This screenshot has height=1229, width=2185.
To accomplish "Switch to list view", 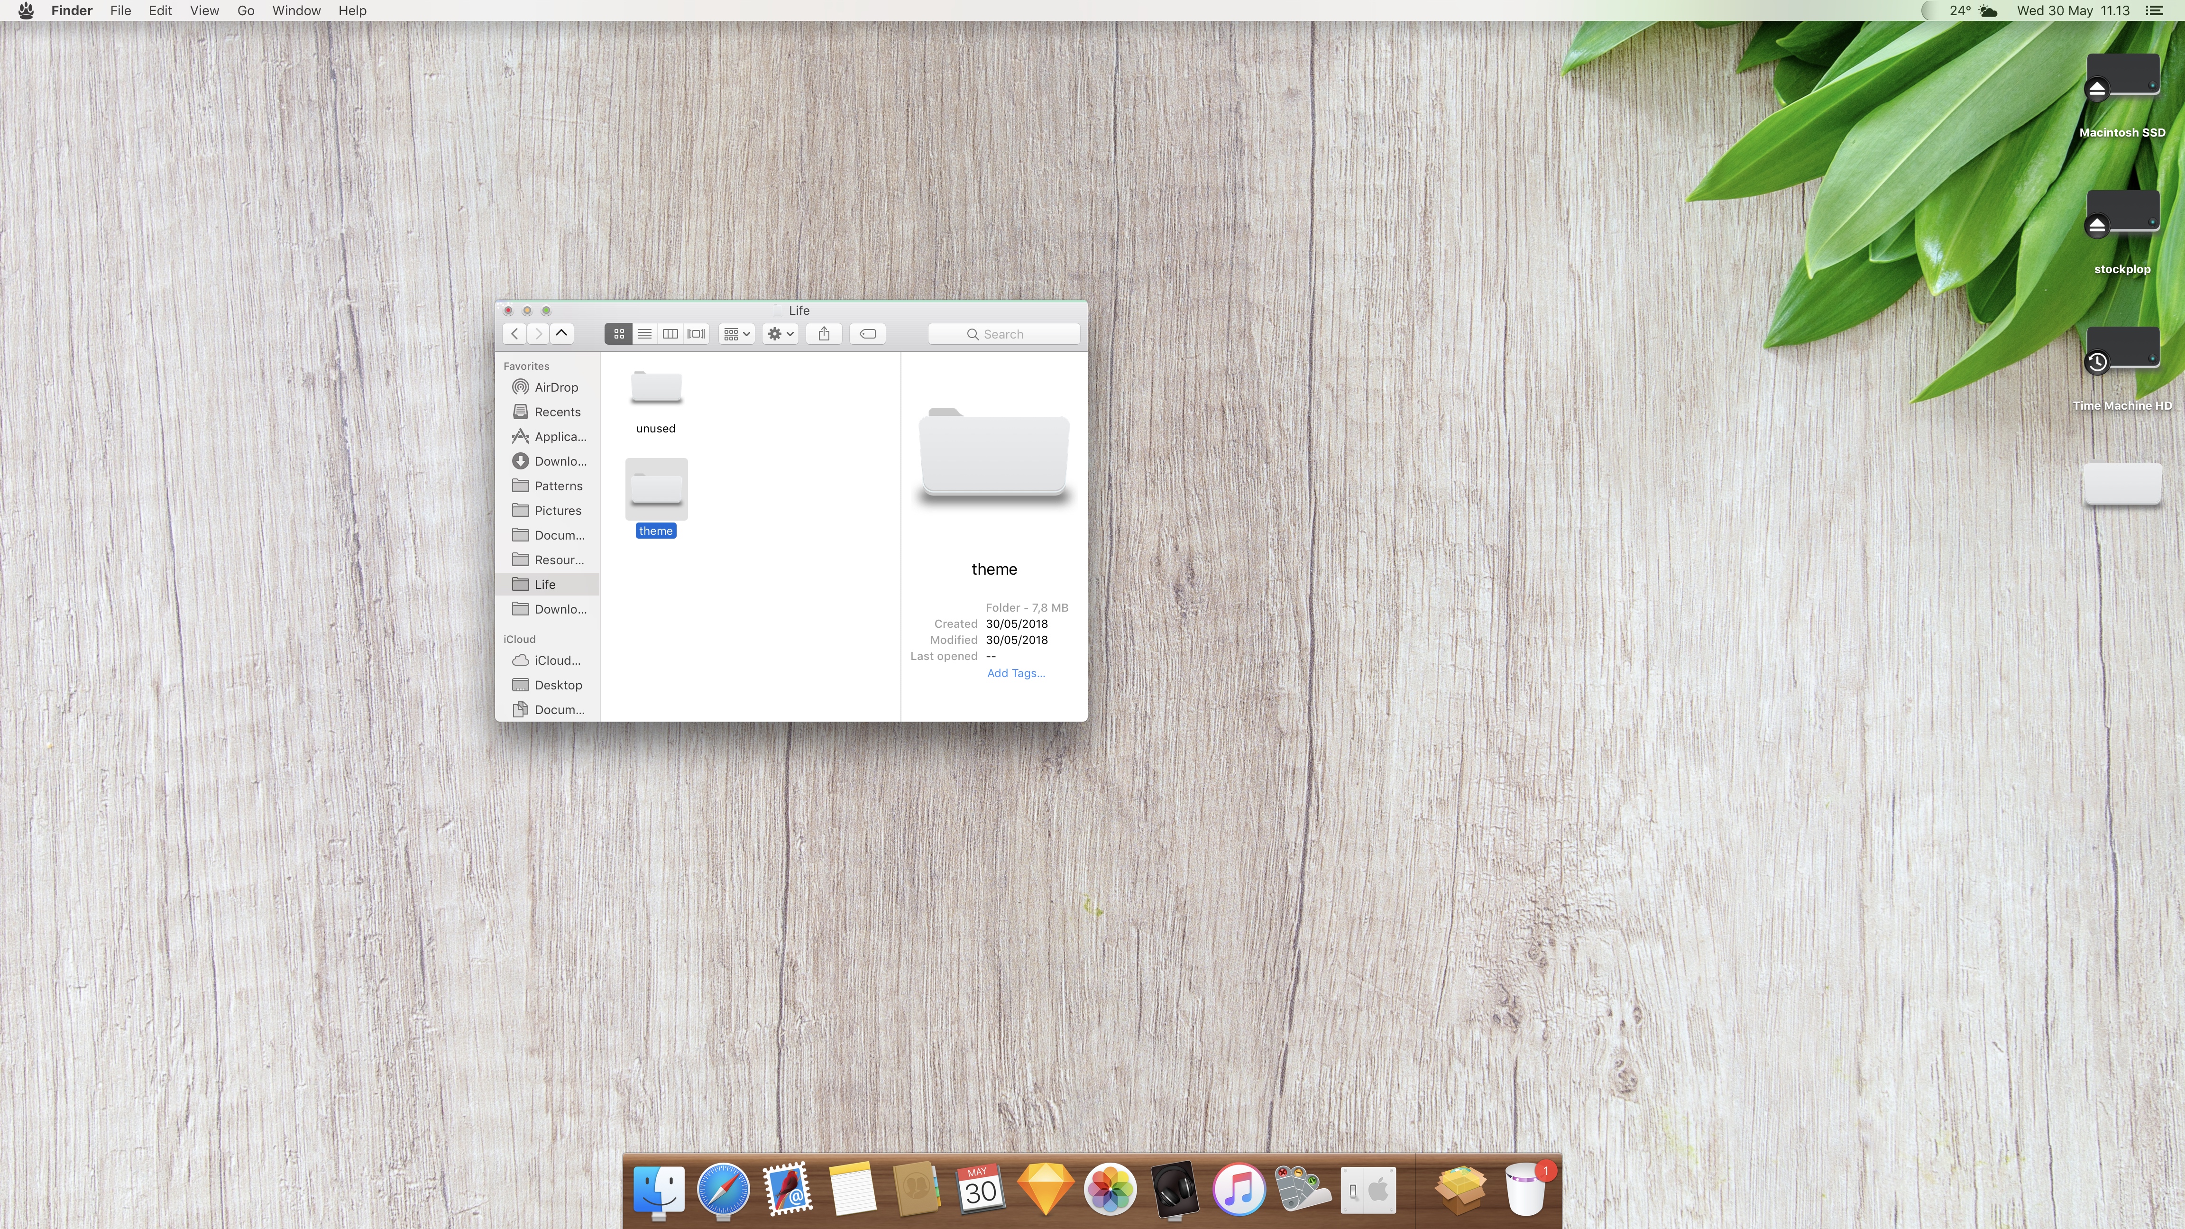I will click(645, 334).
